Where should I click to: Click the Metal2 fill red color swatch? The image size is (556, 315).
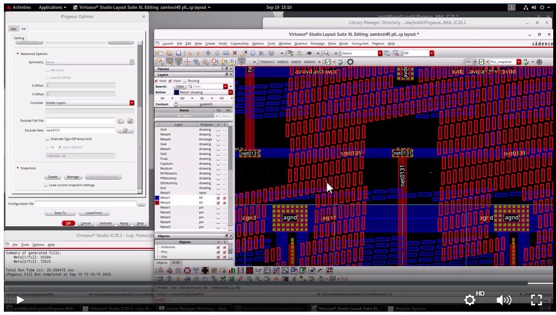(157, 202)
